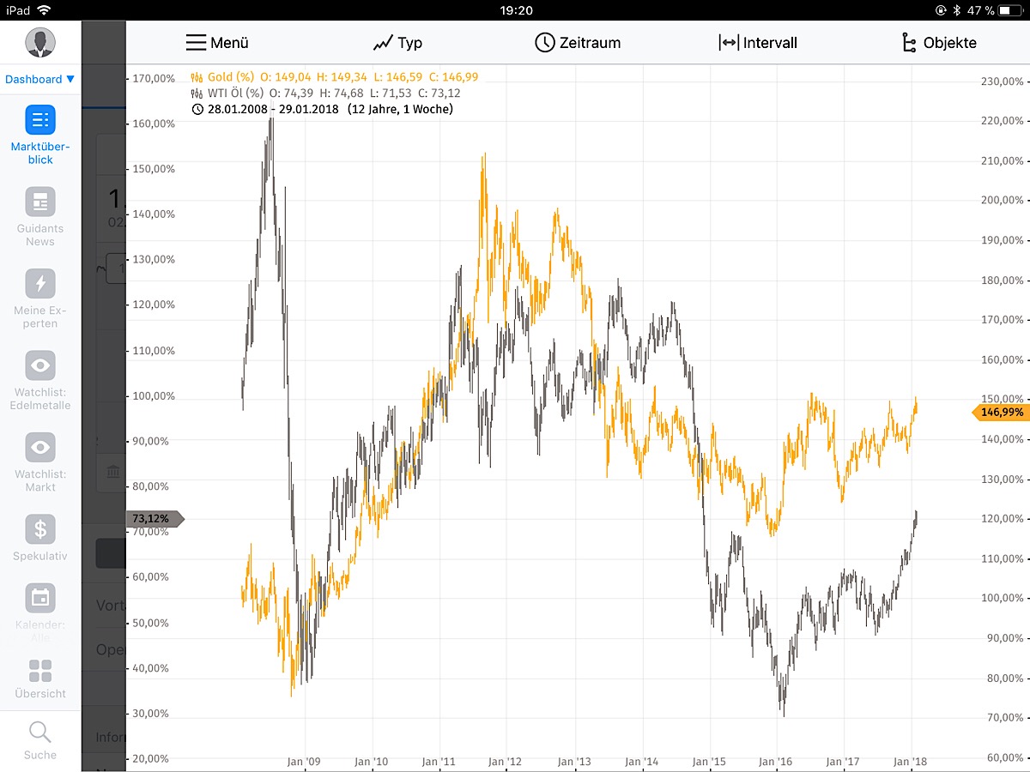Click the profile avatar at top left
This screenshot has width=1030, height=772.
[x=40, y=41]
